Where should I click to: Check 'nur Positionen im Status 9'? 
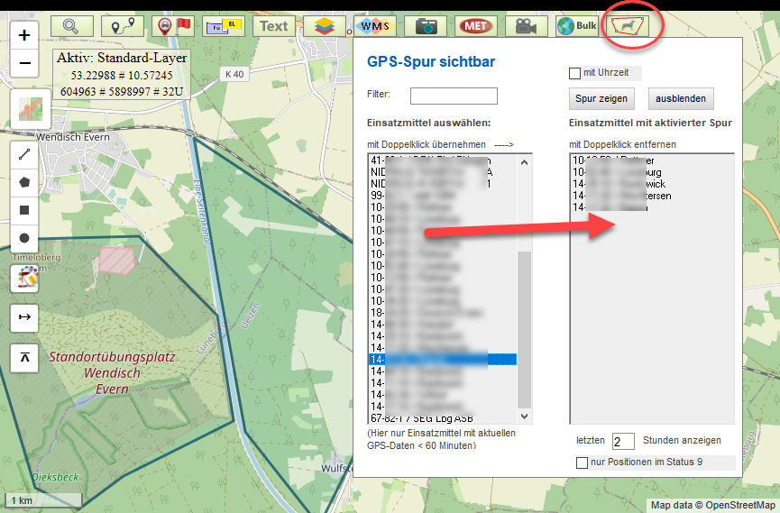pos(582,463)
